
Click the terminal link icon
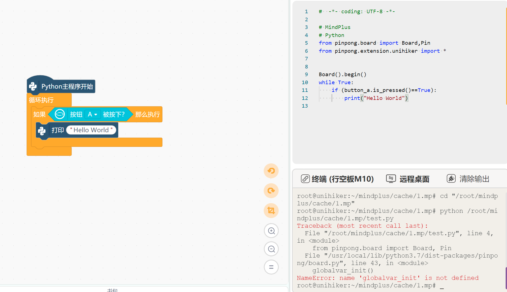click(305, 179)
